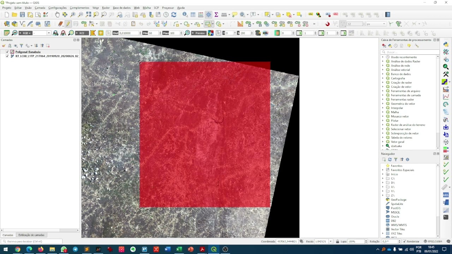Click the locator search bar at bottom left

tap(32, 241)
